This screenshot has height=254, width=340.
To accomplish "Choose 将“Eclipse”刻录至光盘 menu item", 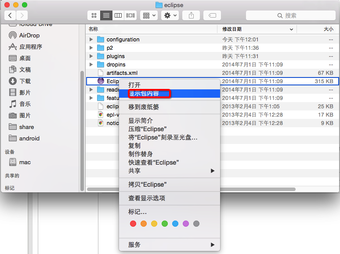I will 170,137.
